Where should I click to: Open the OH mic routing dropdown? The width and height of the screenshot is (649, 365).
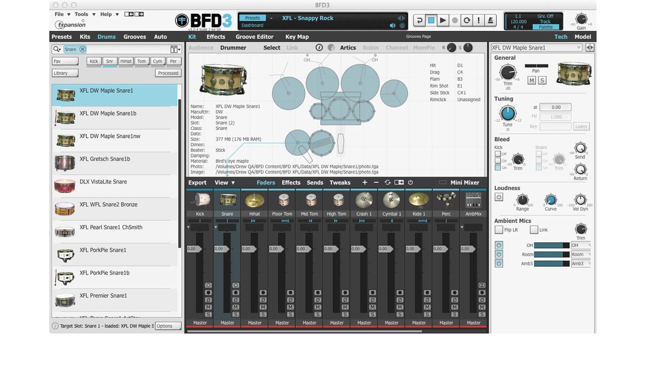point(581,245)
